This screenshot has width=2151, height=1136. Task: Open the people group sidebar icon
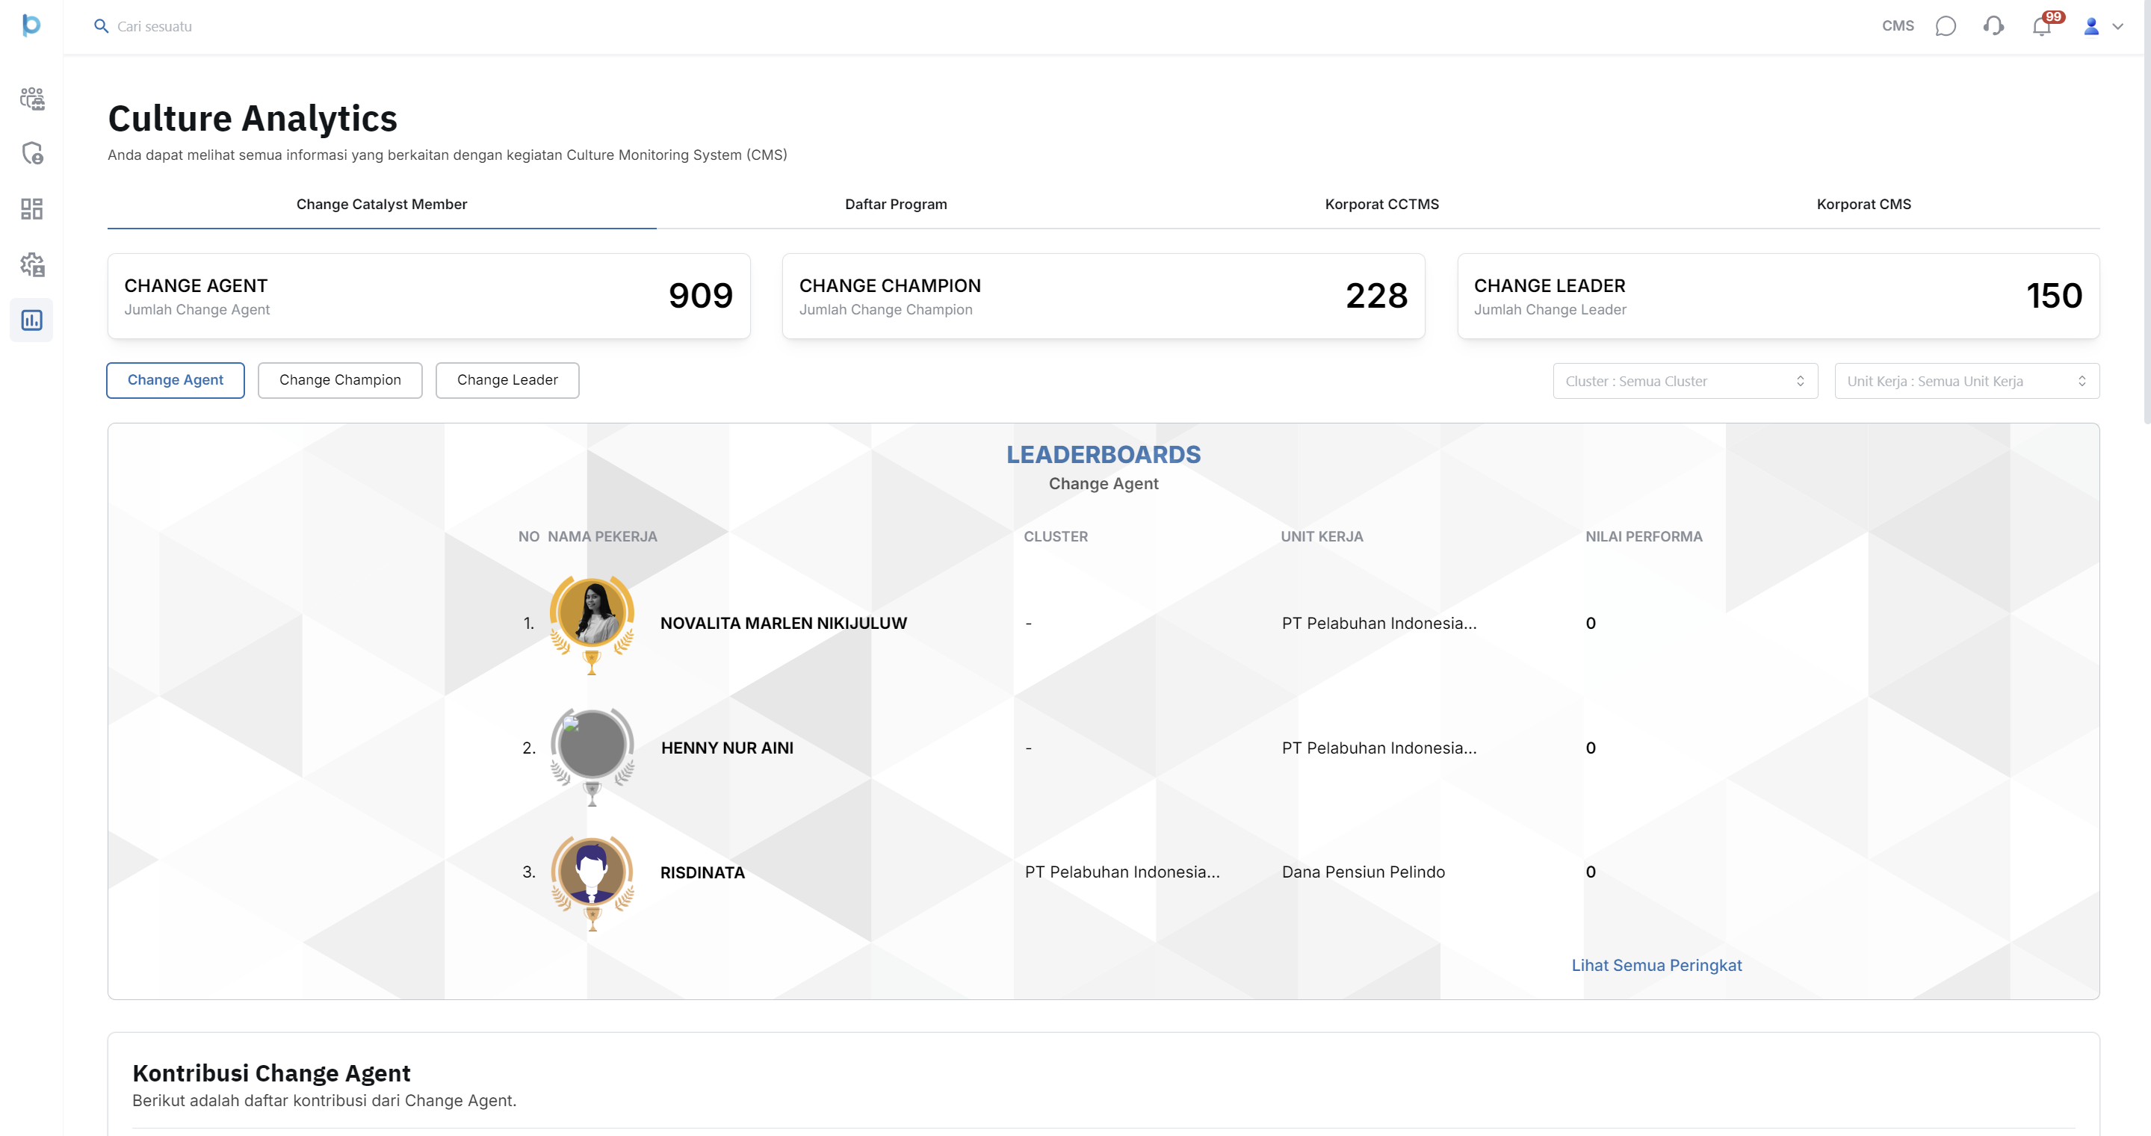coord(31,99)
